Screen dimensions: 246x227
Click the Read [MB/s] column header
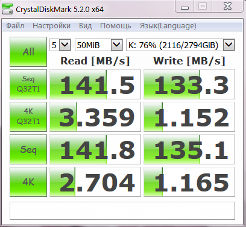(x=95, y=61)
